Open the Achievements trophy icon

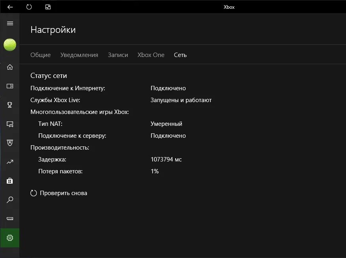10,105
